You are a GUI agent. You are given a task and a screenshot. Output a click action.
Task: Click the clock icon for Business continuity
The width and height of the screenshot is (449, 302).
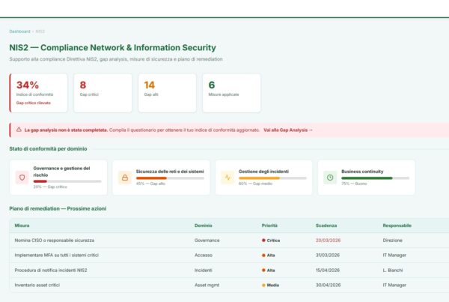tap(330, 178)
